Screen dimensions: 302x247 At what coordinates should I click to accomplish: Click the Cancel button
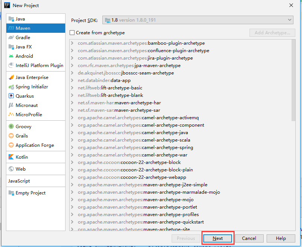(x=249, y=238)
